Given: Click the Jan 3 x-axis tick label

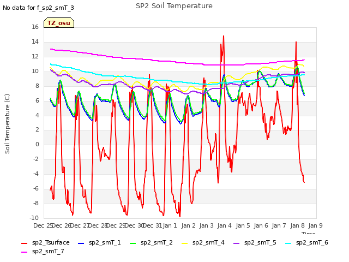Looking at the screenshot, I should pyautogui.click(x=206, y=225).
